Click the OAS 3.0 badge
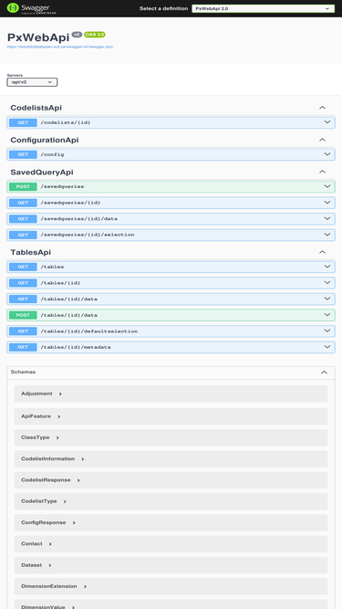The width and height of the screenshot is (342, 609). pos(95,35)
